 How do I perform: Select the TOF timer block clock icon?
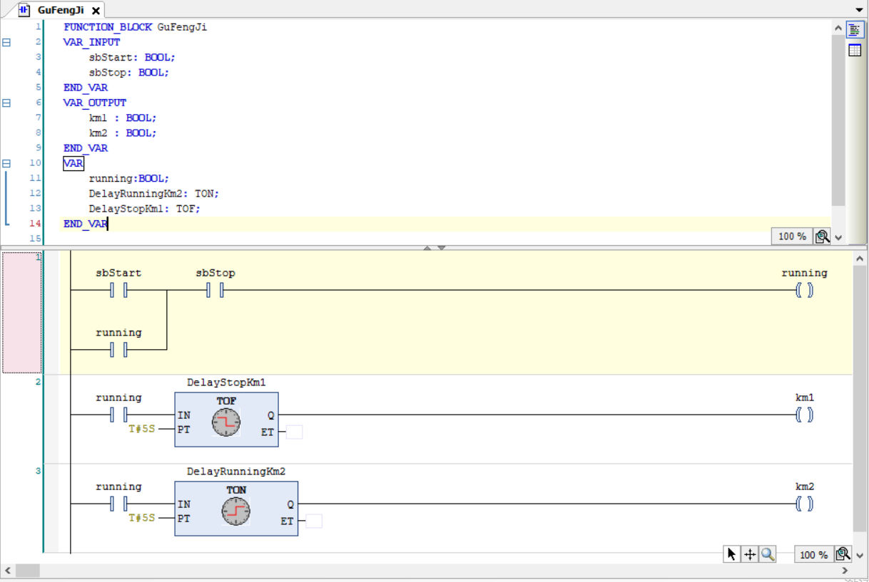[x=226, y=423]
